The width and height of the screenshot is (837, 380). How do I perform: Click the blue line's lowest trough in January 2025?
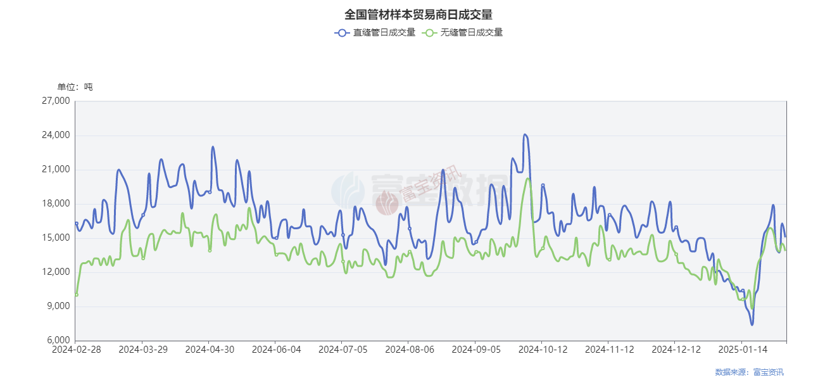tap(752, 324)
